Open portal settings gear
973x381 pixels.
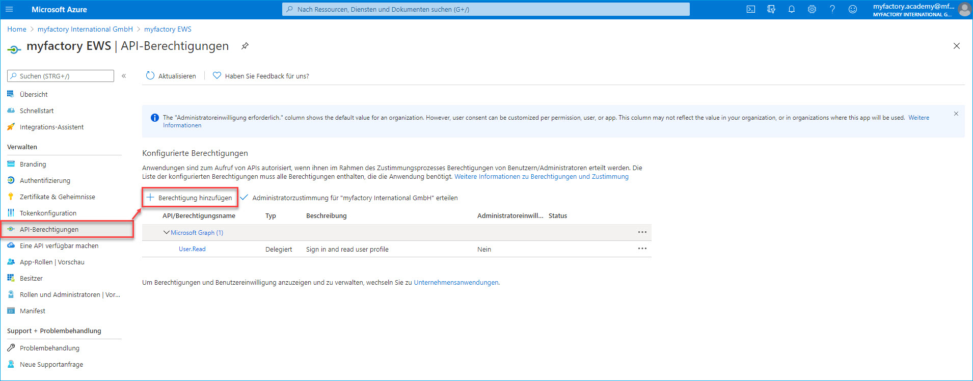coord(812,9)
